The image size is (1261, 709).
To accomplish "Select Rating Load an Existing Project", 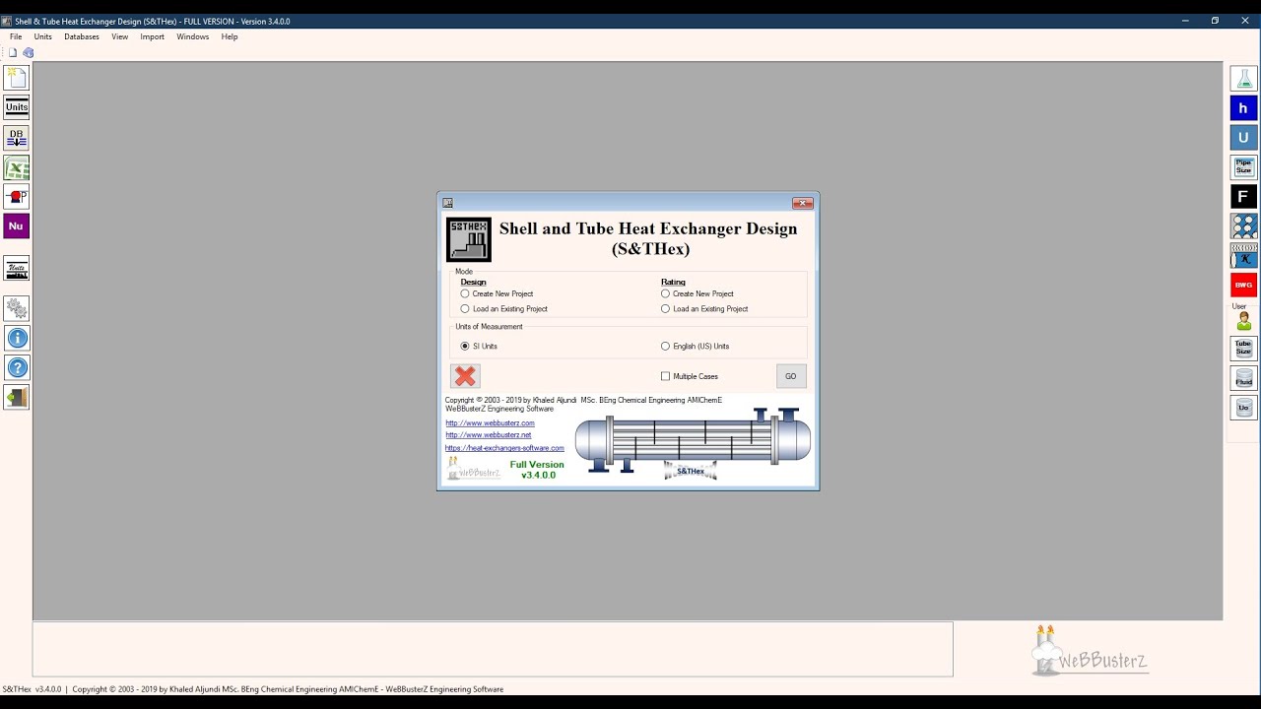I will (704, 308).
